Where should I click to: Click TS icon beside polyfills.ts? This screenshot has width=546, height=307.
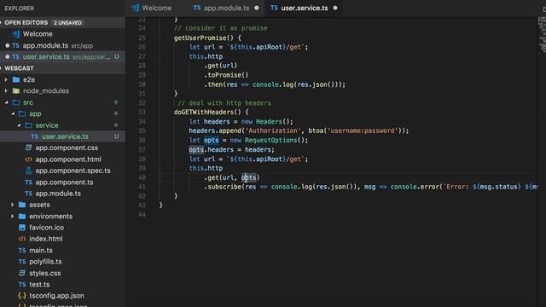click(22, 262)
